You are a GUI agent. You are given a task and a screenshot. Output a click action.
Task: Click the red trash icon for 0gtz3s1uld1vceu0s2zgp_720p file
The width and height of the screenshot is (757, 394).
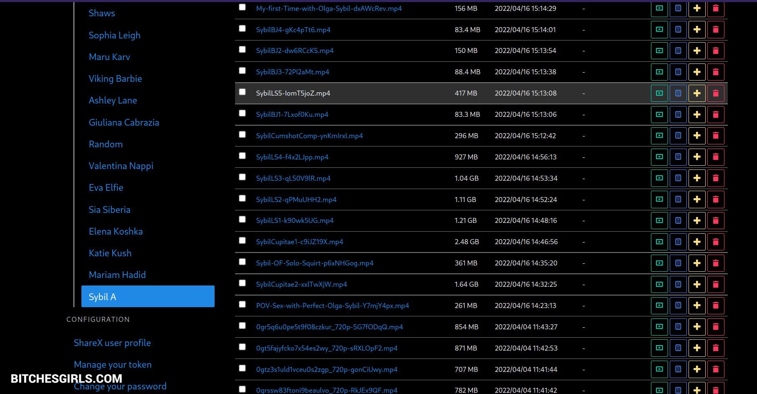716,369
